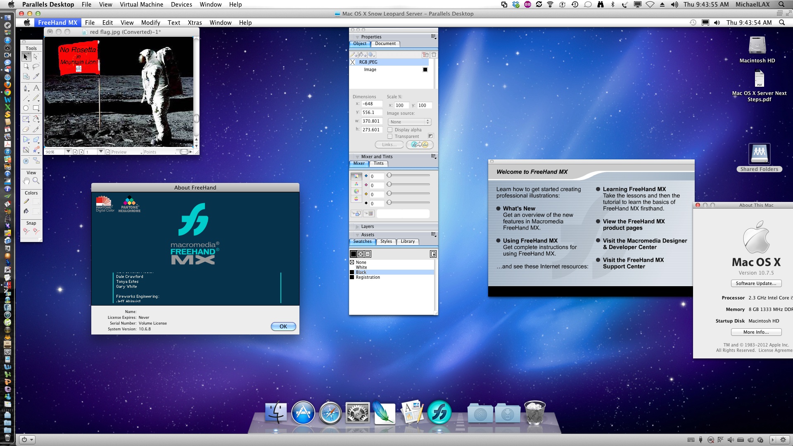The width and height of the screenshot is (793, 446).
Task: Expand the Layers panel
Action: [x=357, y=226]
